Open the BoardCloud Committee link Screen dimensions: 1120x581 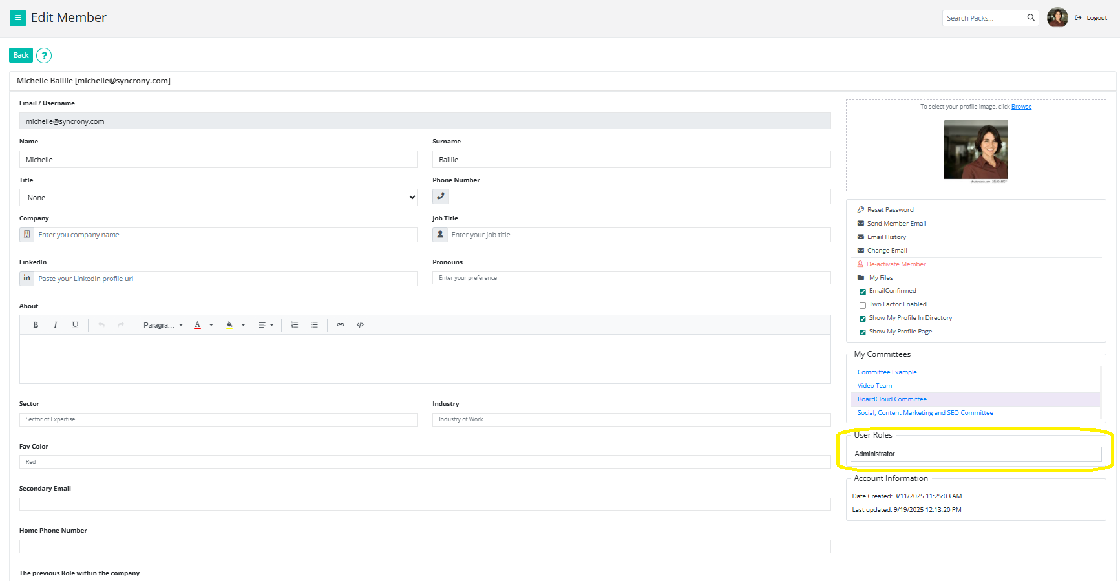click(892, 399)
